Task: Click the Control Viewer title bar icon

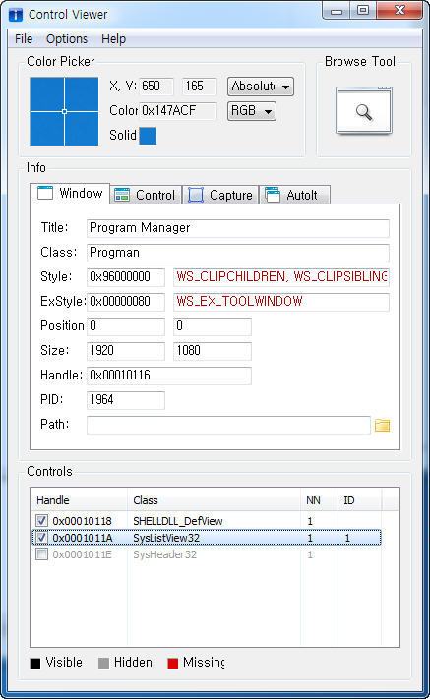Action: tap(16, 15)
